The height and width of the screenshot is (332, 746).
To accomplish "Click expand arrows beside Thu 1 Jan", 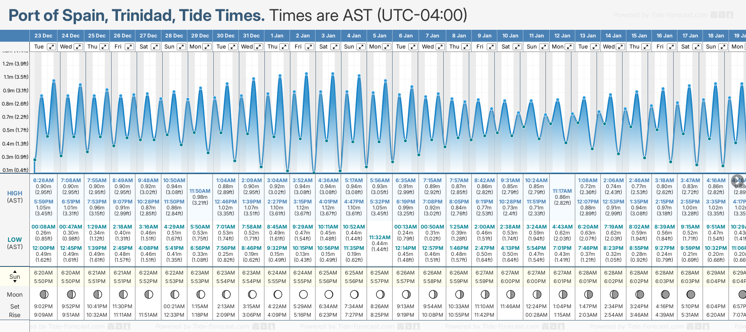I will pos(284,47).
